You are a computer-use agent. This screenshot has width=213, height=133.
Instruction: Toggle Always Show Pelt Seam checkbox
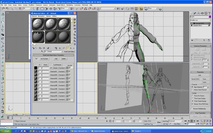pos(192,104)
